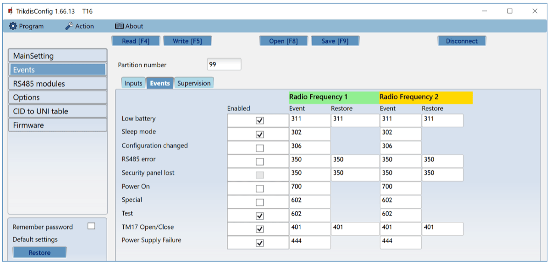
Task: Open the Action menu
Action: coord(79,26)
